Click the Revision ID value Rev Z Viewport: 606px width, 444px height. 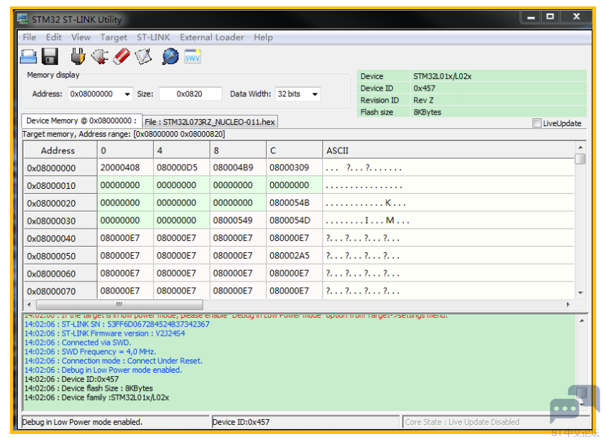tap(423, 100)
